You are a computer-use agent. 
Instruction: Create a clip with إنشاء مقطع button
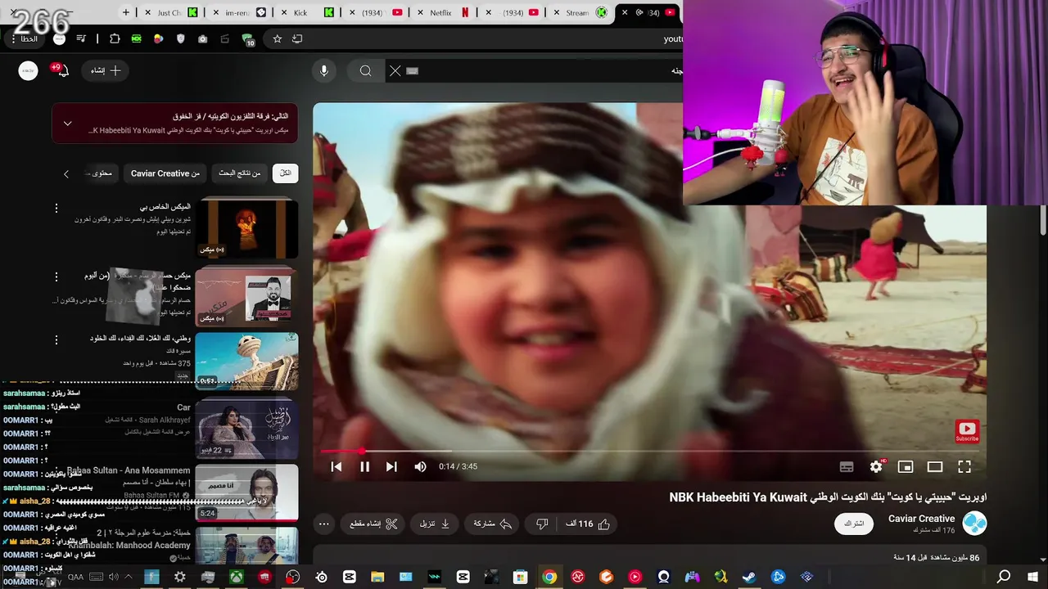click(373, 524)
